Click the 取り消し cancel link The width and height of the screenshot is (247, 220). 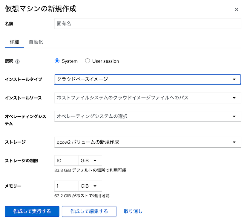133,211
